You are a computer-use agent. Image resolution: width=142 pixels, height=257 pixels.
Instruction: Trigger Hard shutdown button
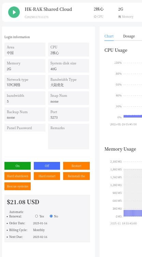pyautogui.click(x=17, y=176)
